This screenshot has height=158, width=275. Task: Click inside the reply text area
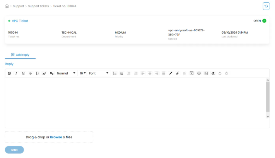135,102
